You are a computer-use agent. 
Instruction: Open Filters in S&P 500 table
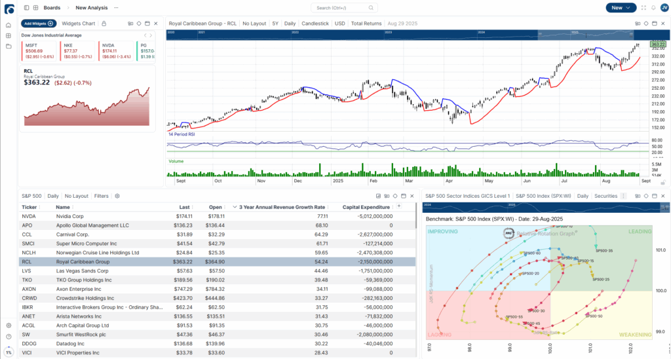click(x=101, y=196)
